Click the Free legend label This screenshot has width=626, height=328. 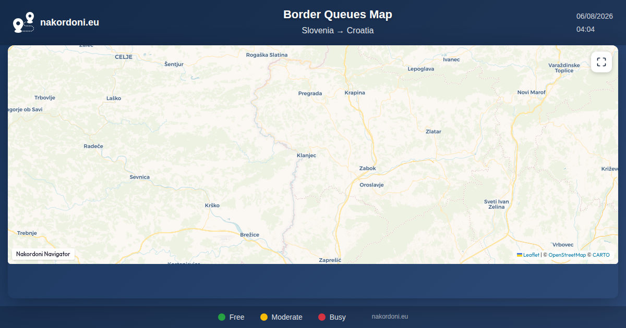click(237, 317)
